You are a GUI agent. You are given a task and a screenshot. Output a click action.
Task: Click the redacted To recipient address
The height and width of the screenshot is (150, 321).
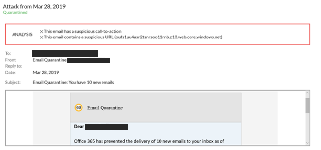[x=65, y=53]
